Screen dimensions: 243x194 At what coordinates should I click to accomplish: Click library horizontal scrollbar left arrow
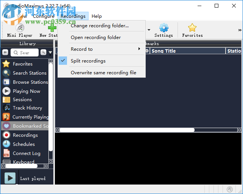(x=3, y=166)
